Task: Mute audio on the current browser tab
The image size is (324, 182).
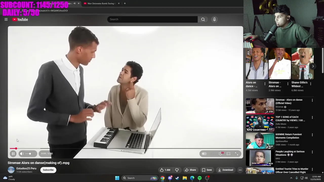Action: [74, 4]
